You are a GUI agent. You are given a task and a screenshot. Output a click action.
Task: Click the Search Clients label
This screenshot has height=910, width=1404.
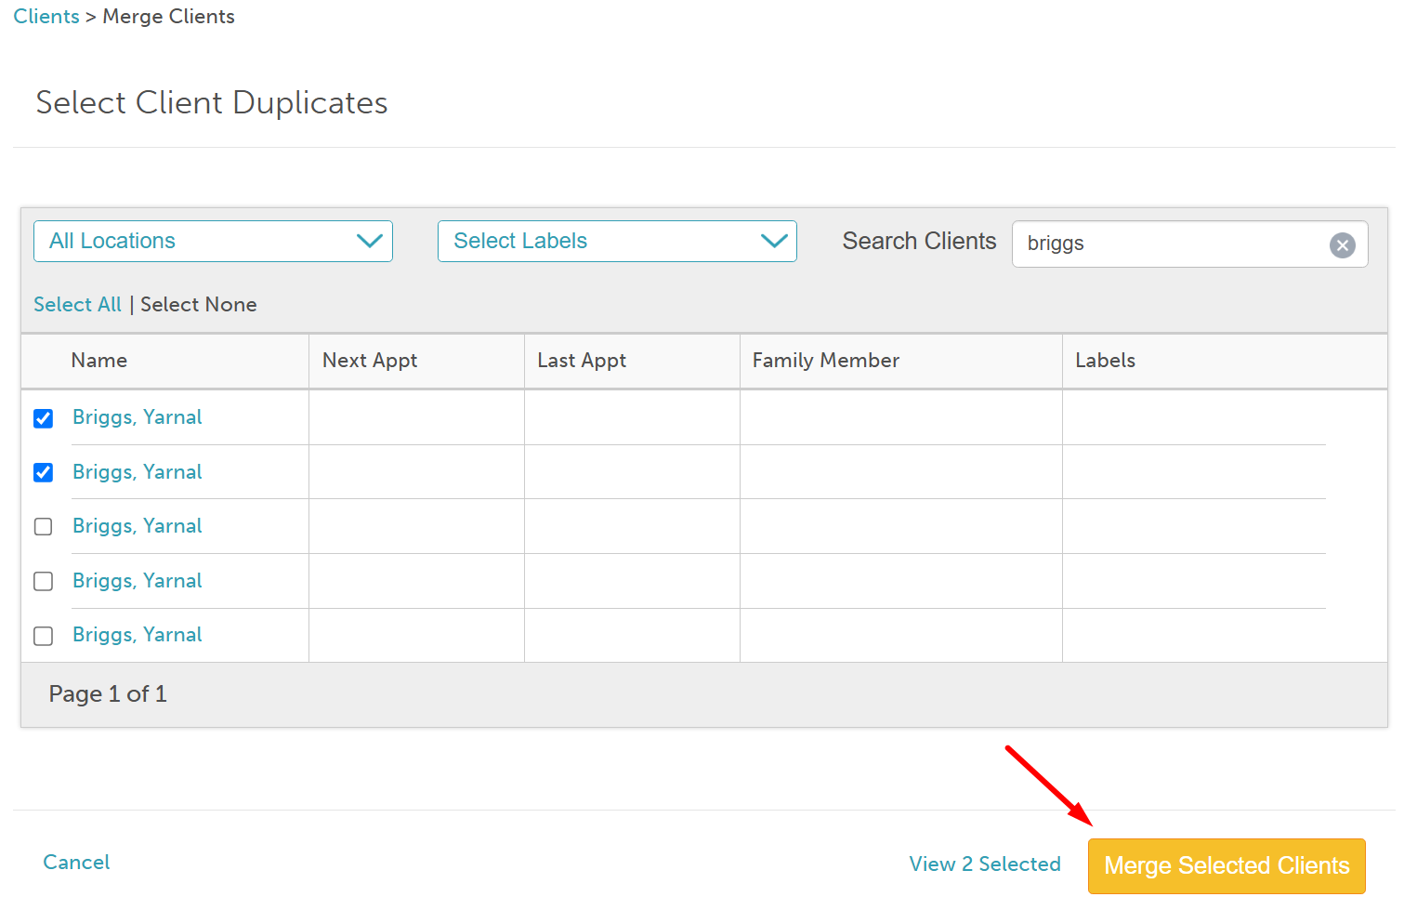coord(919,241)
